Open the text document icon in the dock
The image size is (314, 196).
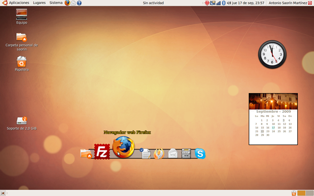(146, 154)
